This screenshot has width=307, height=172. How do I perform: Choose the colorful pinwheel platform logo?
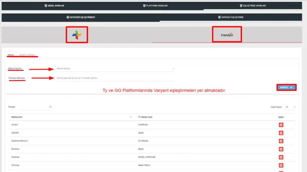click(x=77, y=35)
